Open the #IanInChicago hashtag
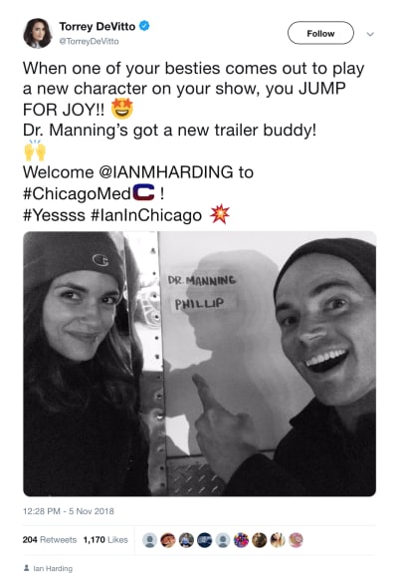This screenshot has width=398, height=573. tap(146, 215)
